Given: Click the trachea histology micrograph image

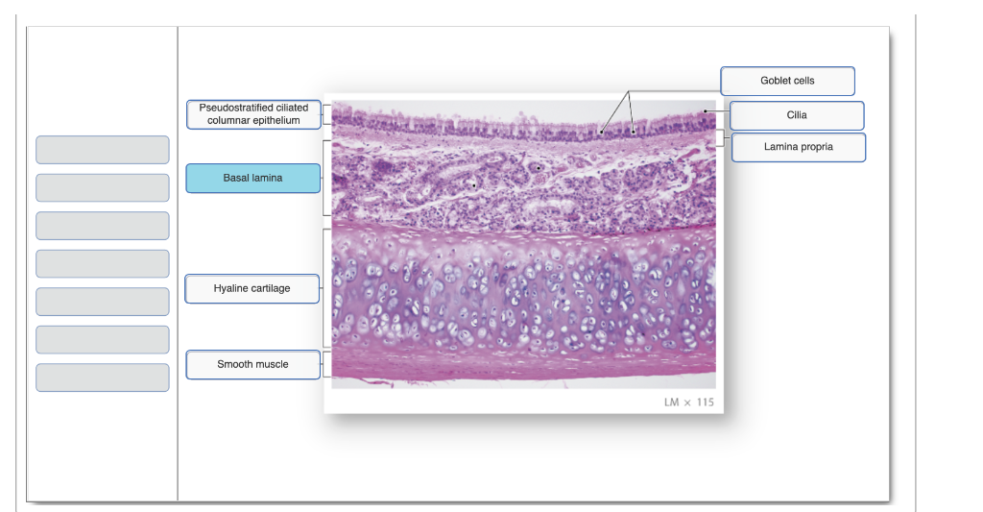Looking at the screenshot, I should click(523, 244).
